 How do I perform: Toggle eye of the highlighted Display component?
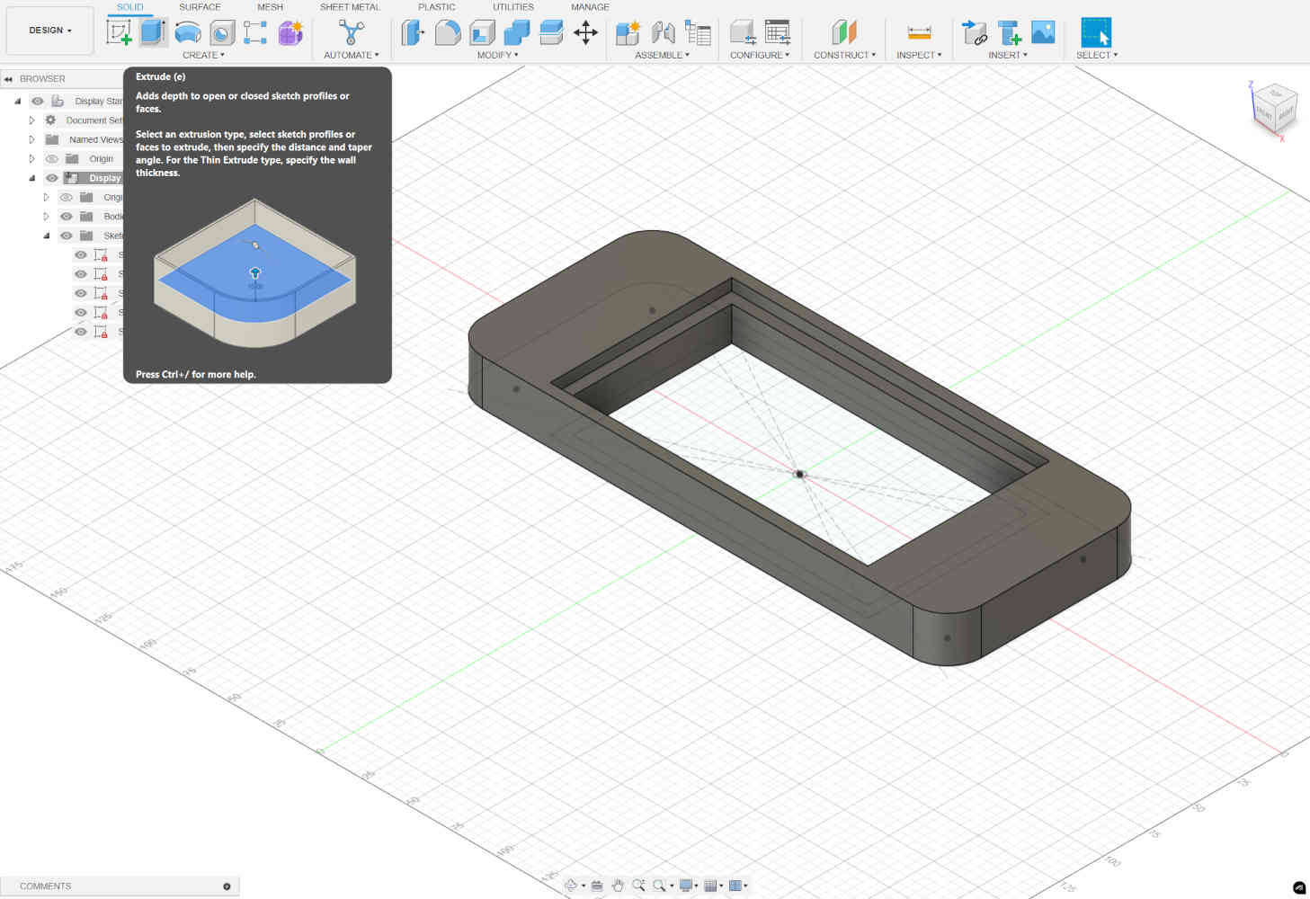(52, 178)
